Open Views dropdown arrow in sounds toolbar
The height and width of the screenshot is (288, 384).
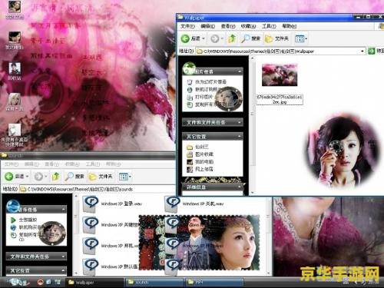[130, 177]
